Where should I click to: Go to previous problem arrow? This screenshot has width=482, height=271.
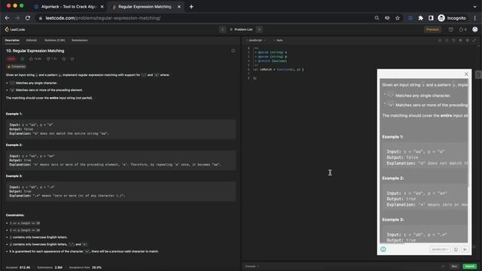(x=223, y=29)
